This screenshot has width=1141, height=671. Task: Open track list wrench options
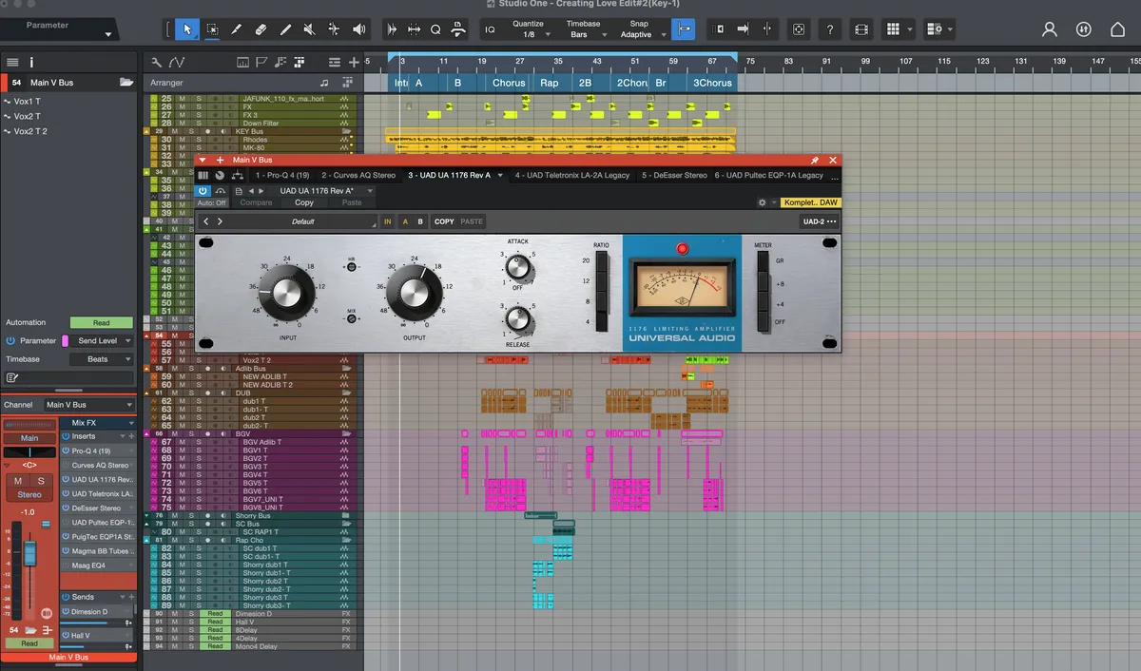tap(157, 63)
